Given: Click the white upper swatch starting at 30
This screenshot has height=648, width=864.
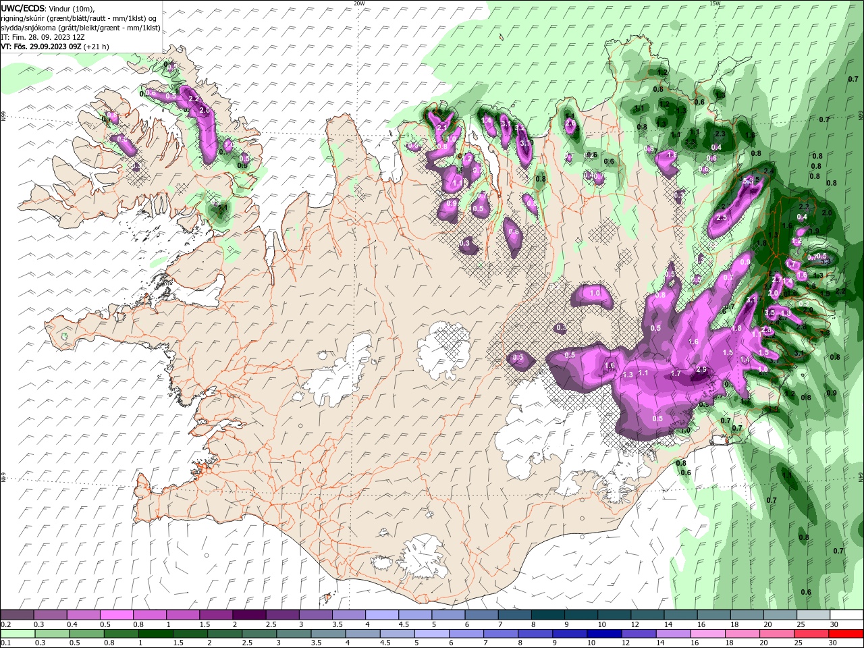Looking at the screenshot, I should pyautogui.click(x=847, y=615).
